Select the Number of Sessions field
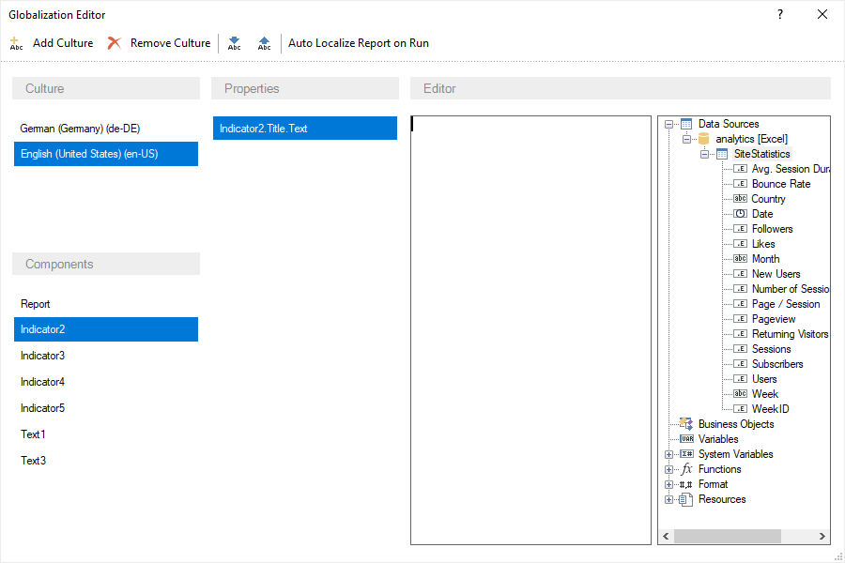The width and height of the screenshot is (845, 563). [791, 289]
